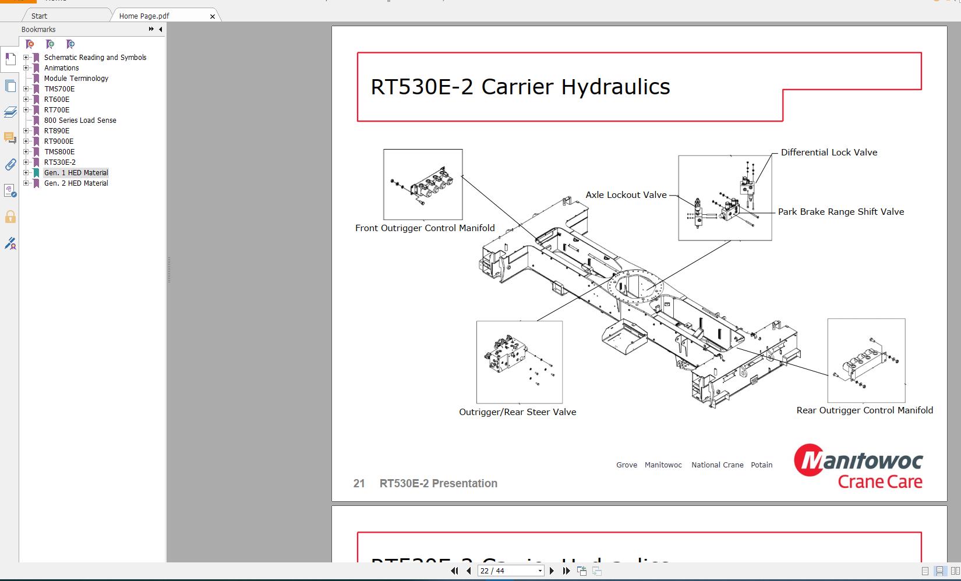
Task: Open the page number dropdown
Action: [x=540, y=571]
